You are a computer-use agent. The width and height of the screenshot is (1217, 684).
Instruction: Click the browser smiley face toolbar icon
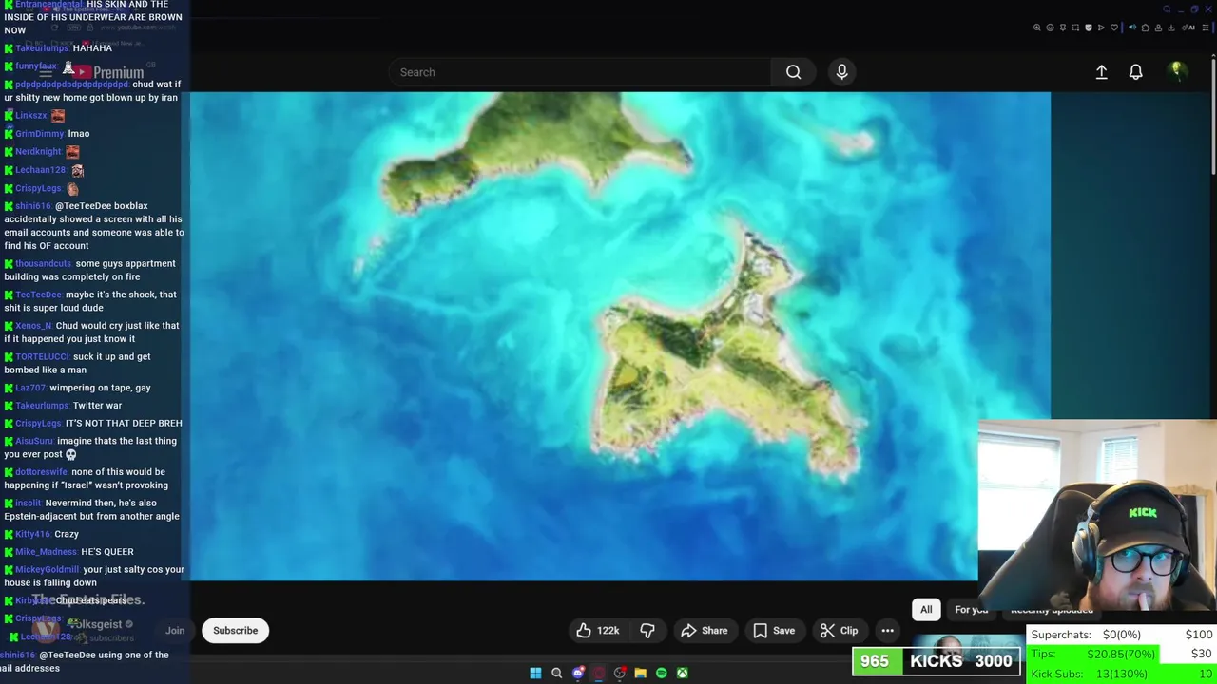(x=1051, y=28)
